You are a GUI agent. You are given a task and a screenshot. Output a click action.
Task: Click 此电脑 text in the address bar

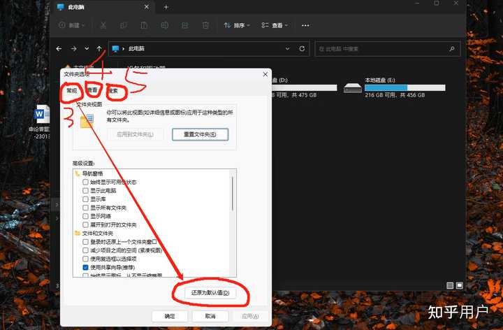point(136,49)
